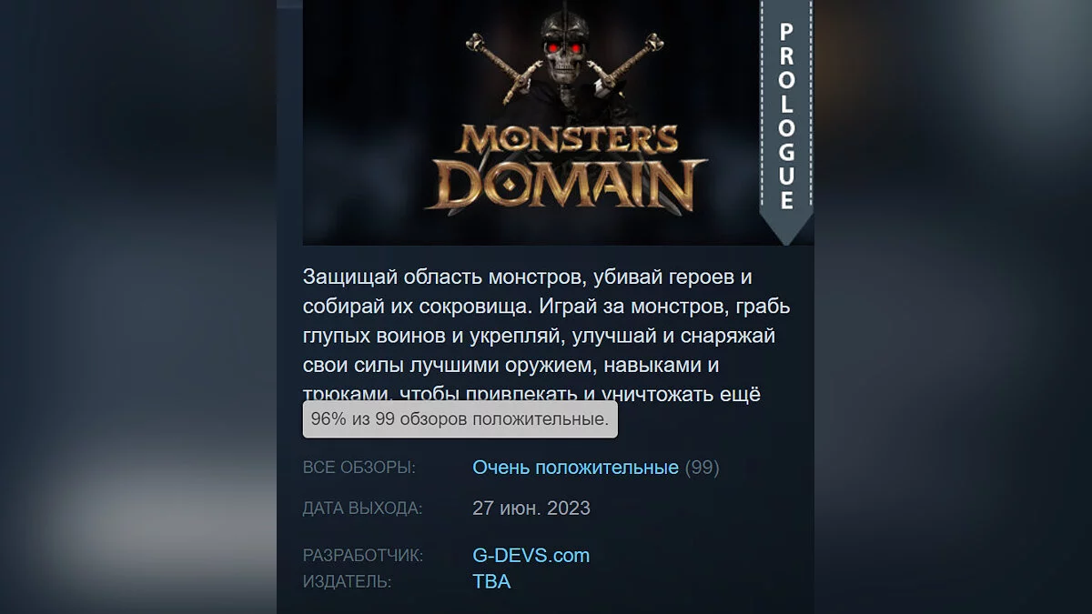1092x614 pixels.
Task: Click the blurred background right of panel
Action: click(x=953, y=307)
